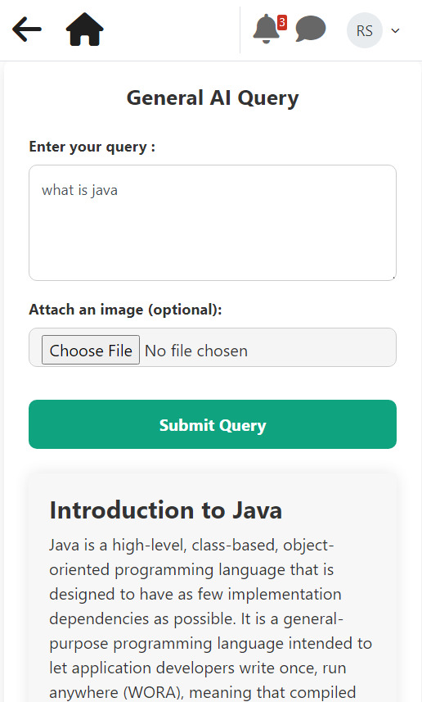Click the 'No file chosen' text
This screenshot has width=422, height=702.
196,351
